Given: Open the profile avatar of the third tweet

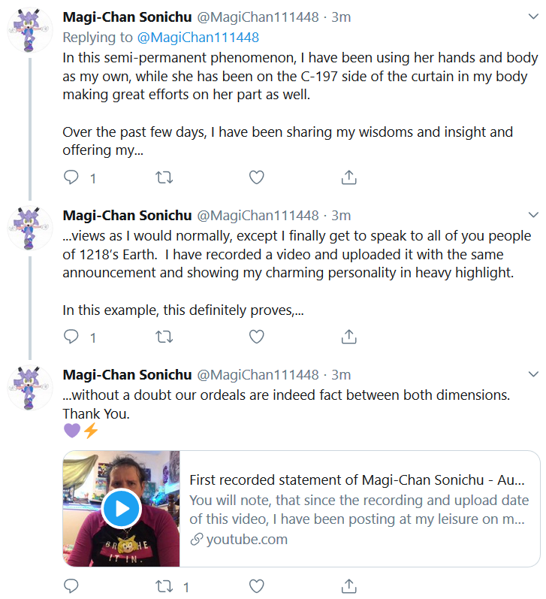Looking at the screenshot, I should pyautogui.click(x=30, y=387).
